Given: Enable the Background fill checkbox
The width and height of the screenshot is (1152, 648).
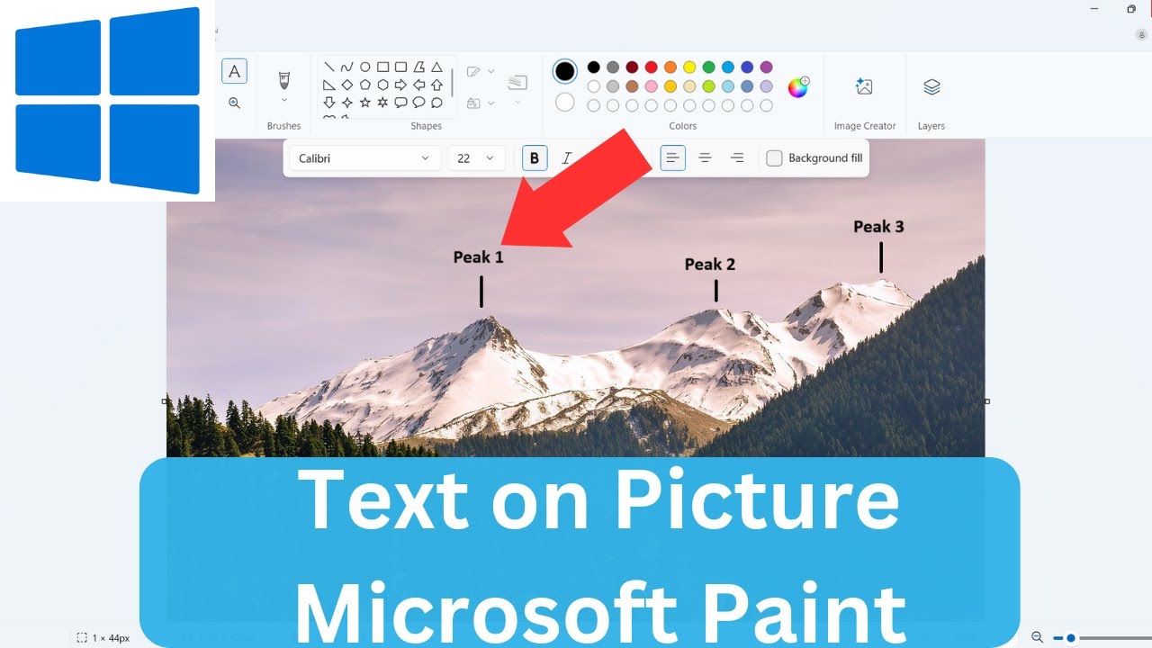Looking at the screenshot, I should (774, 158).
